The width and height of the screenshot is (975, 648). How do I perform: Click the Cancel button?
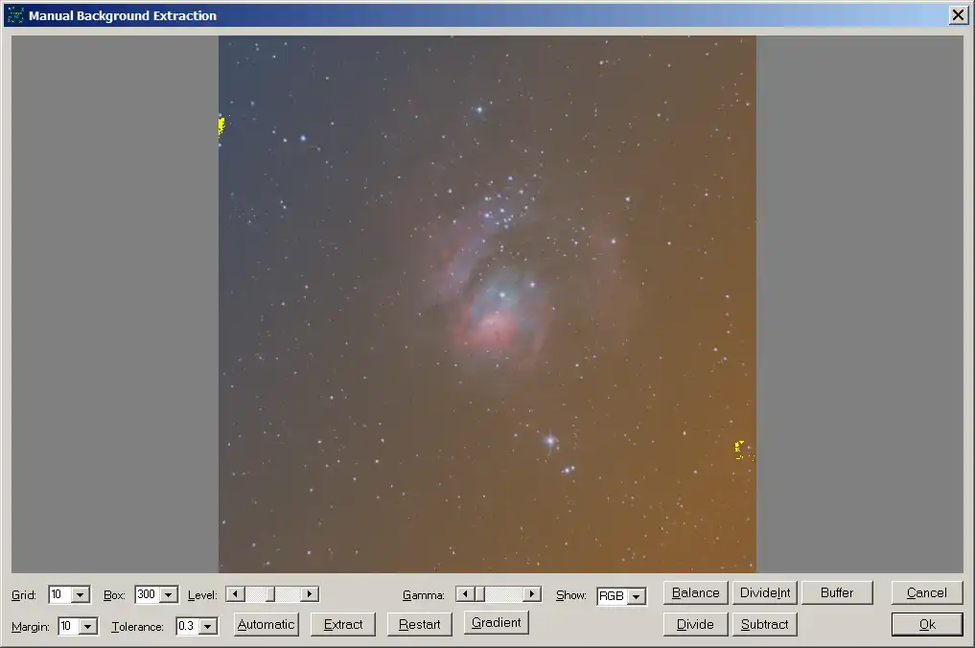click(x=927, y=592)
